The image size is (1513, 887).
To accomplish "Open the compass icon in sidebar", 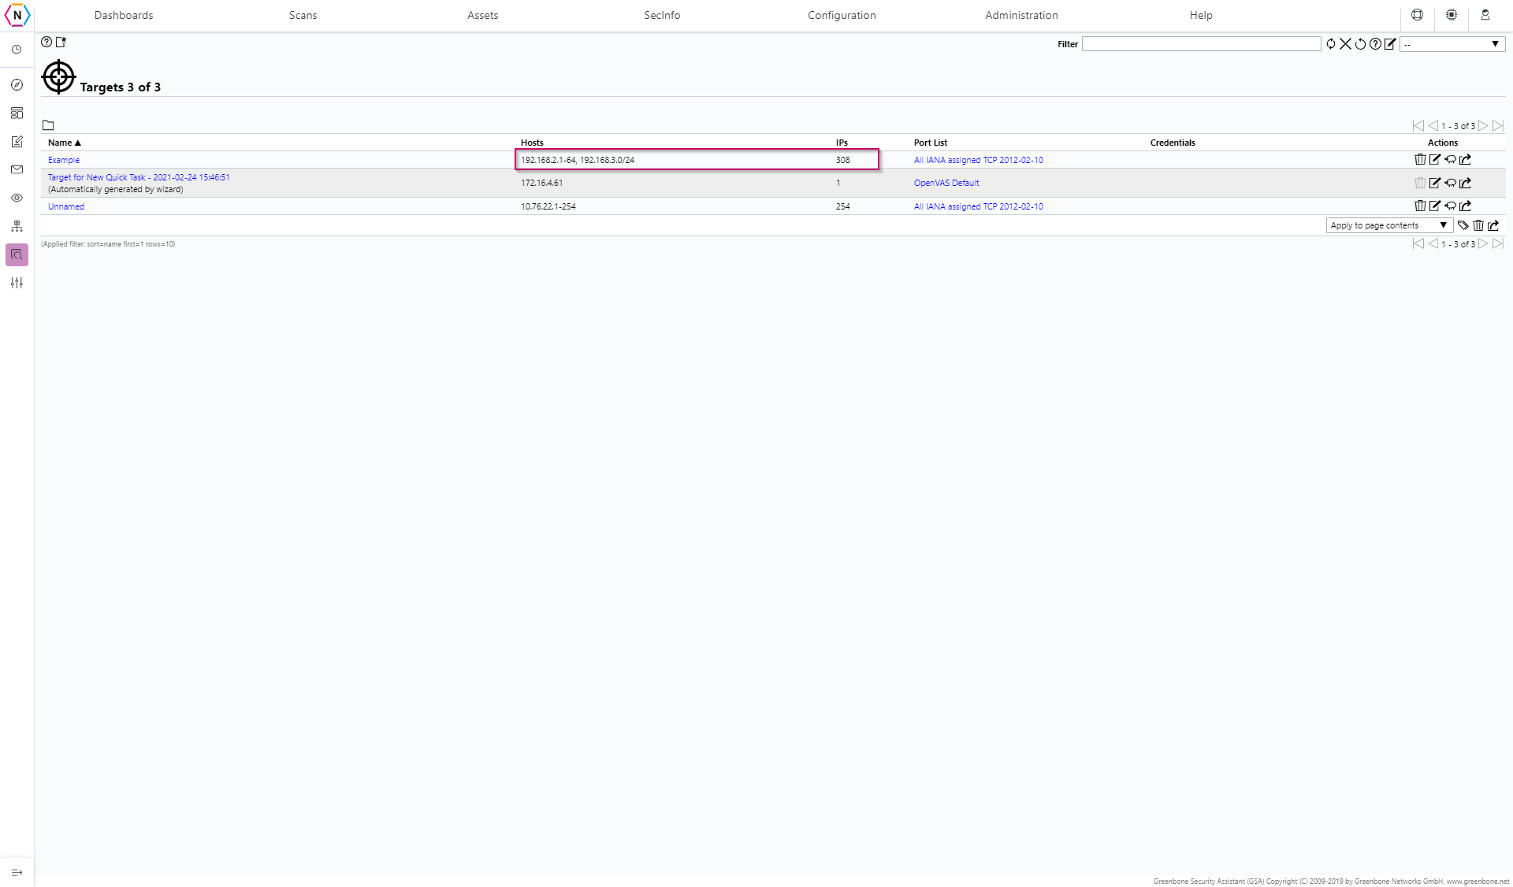I will [17, 85].
